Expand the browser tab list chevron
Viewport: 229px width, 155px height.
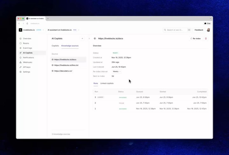(x=210, y=18)
